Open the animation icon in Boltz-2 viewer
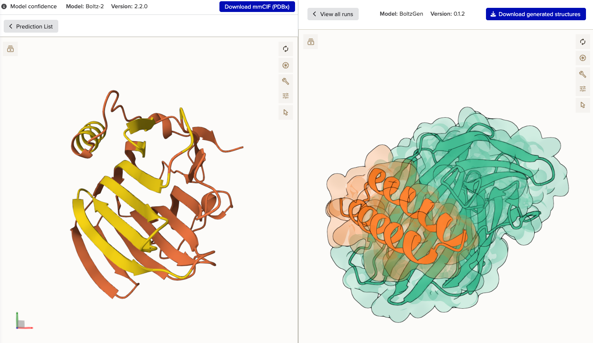The height and width of the screenshot is (343, 593). pyautogui.click(x=10, y=49)
